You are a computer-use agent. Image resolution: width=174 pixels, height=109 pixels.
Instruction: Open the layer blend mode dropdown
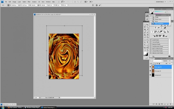coord(156,61)
